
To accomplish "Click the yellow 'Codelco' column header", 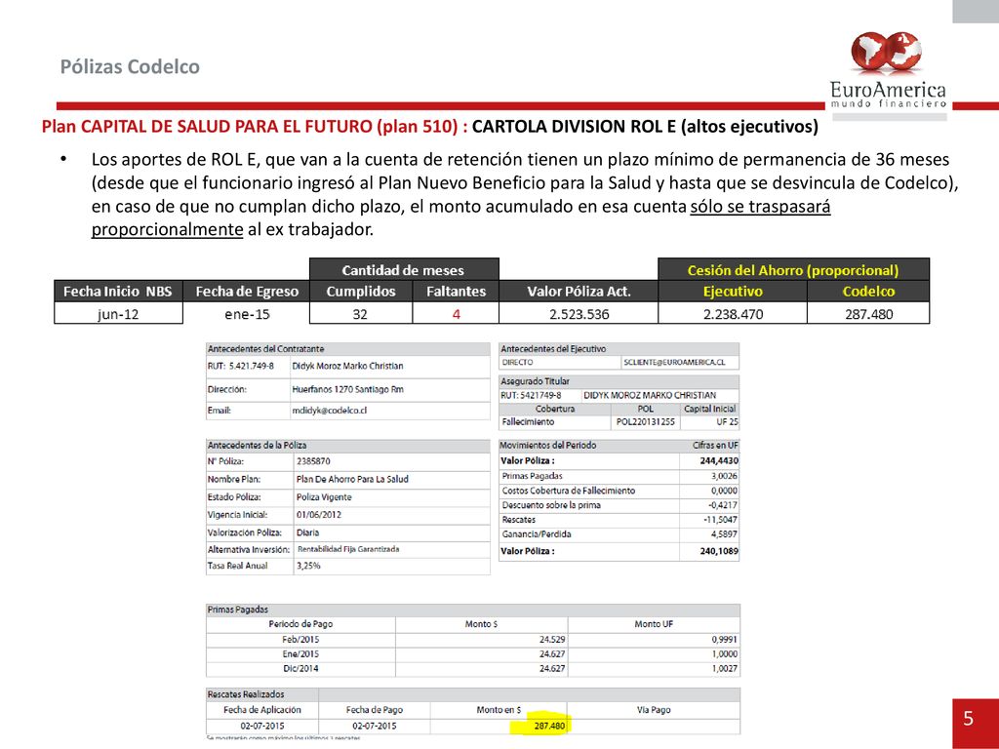I will (868, 292).
